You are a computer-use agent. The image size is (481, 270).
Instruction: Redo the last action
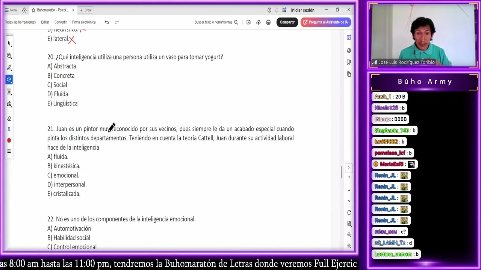click(116, 22)
